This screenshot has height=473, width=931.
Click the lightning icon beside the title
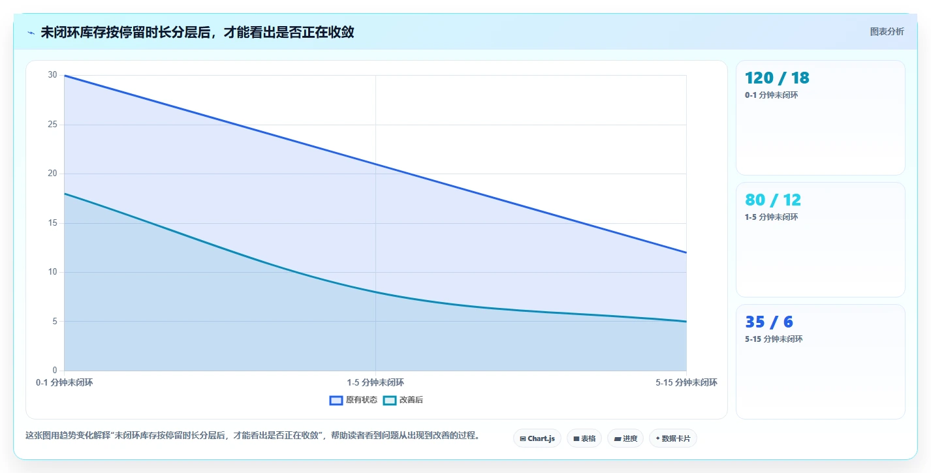tap(31, 33)
